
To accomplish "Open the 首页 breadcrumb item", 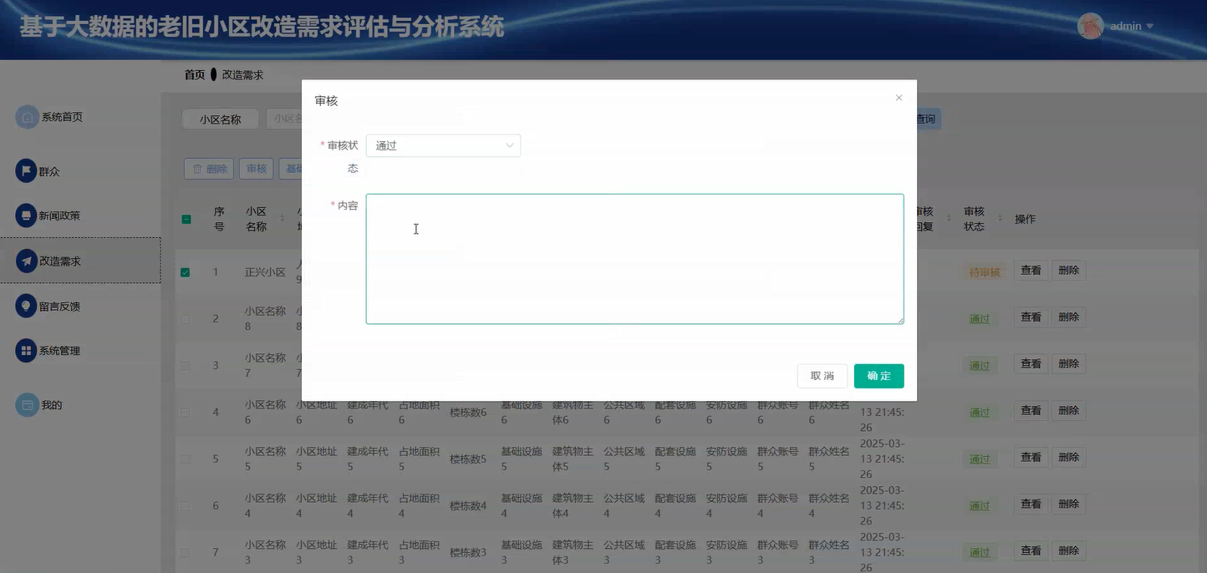I will [193, 74].
